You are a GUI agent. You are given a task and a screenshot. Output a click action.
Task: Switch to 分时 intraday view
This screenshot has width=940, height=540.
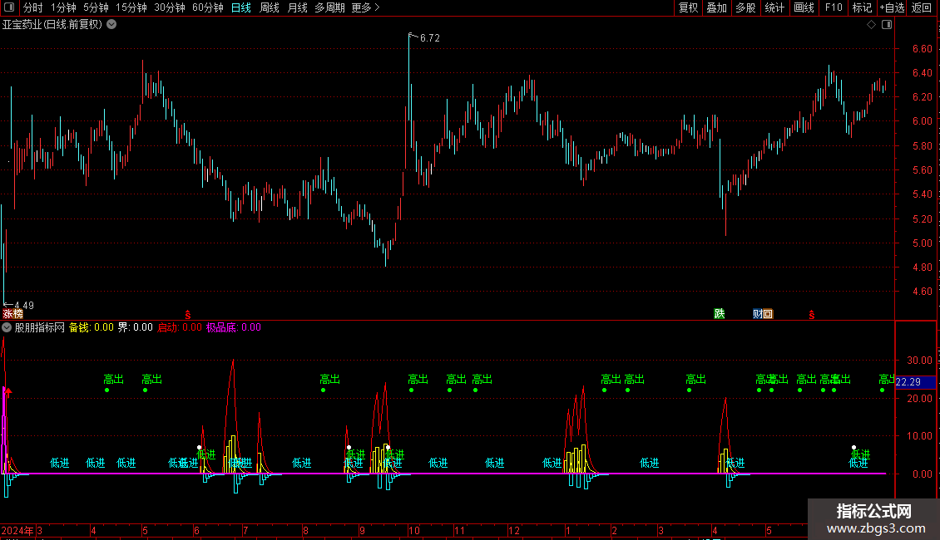pyautogui.click(x=33, y=7)
